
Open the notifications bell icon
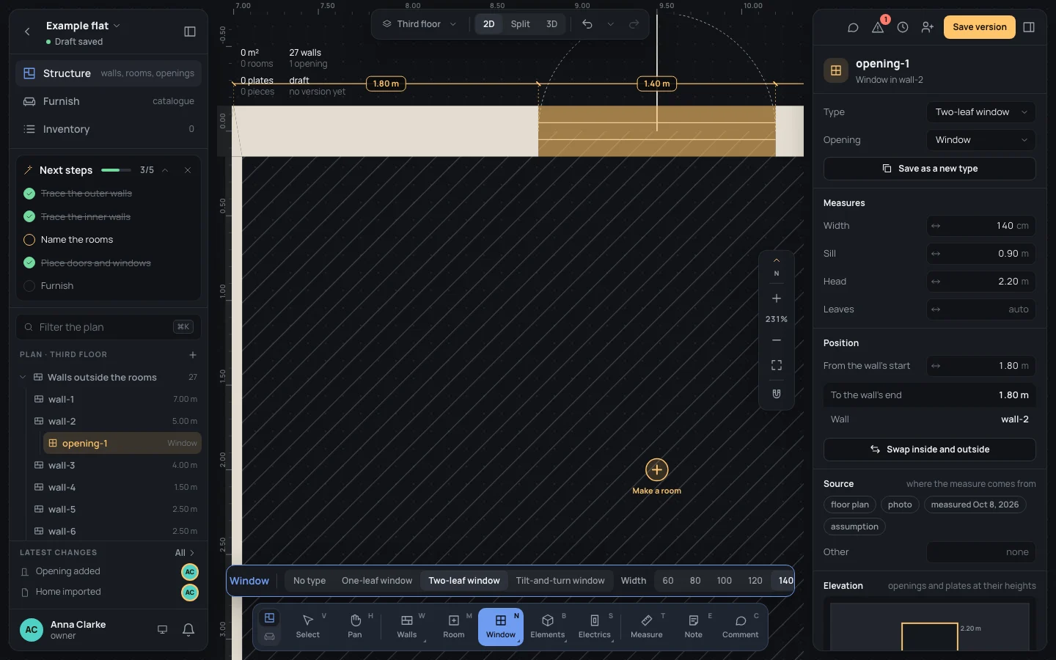point(188,629)
